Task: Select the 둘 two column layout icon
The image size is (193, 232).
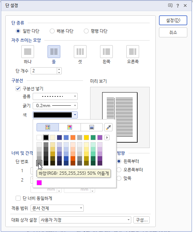Action: tap(54, 52)
